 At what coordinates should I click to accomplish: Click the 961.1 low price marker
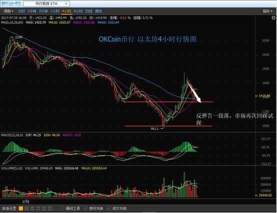pyautogui.click(x=156, y=129)
